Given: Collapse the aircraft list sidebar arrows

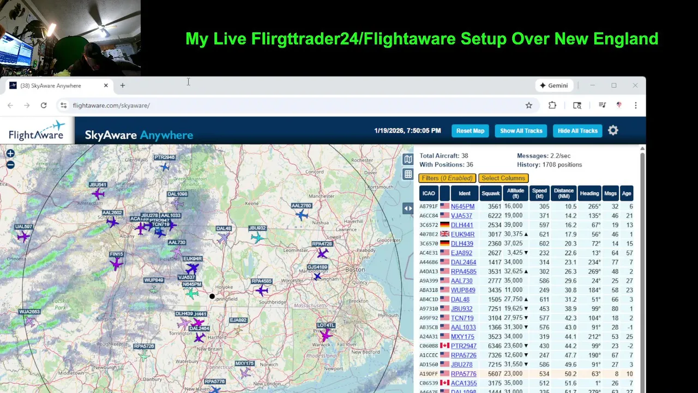Looking at the screenshot, I should tap(408, 209).
